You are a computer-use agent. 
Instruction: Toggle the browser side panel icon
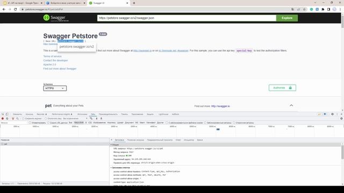[x=328, y=10]
